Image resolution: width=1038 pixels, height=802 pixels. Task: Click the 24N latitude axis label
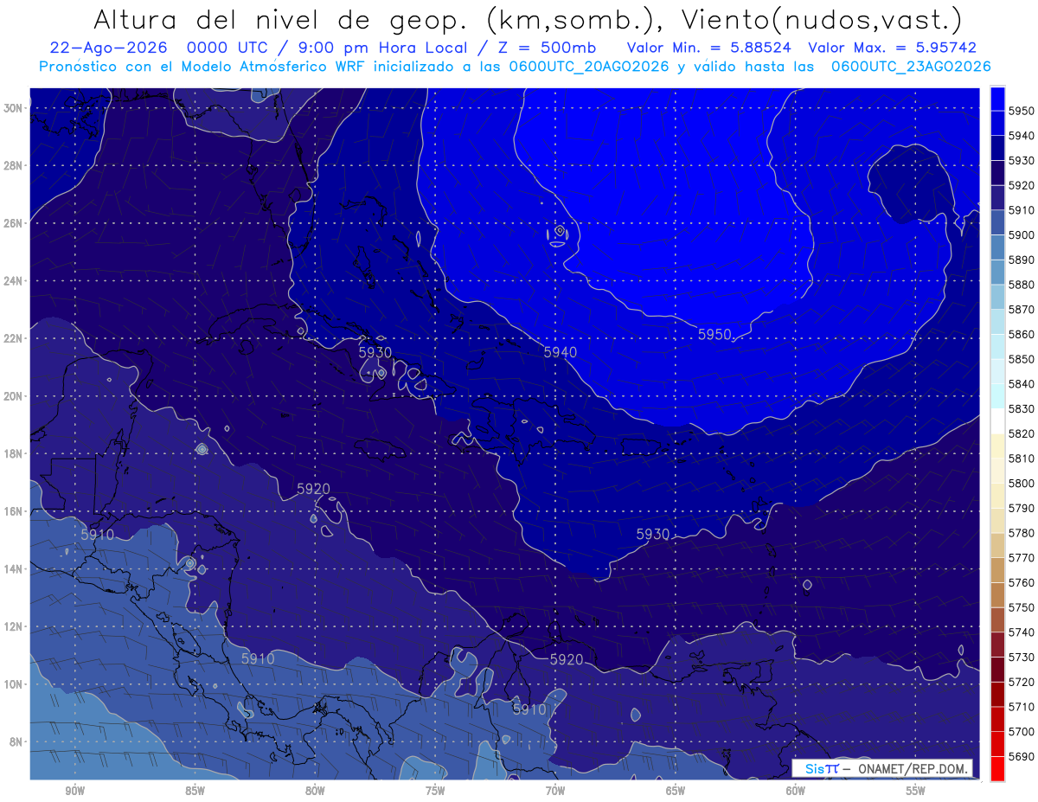pos(14,281)
